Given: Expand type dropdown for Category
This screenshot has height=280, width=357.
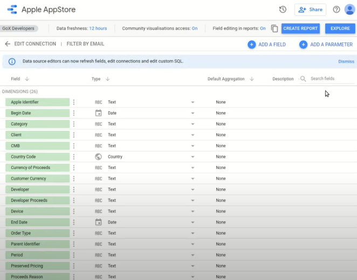Looking at the screenshot, I should (193, 124).
